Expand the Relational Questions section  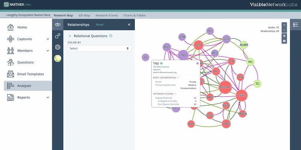click(70, 36)
